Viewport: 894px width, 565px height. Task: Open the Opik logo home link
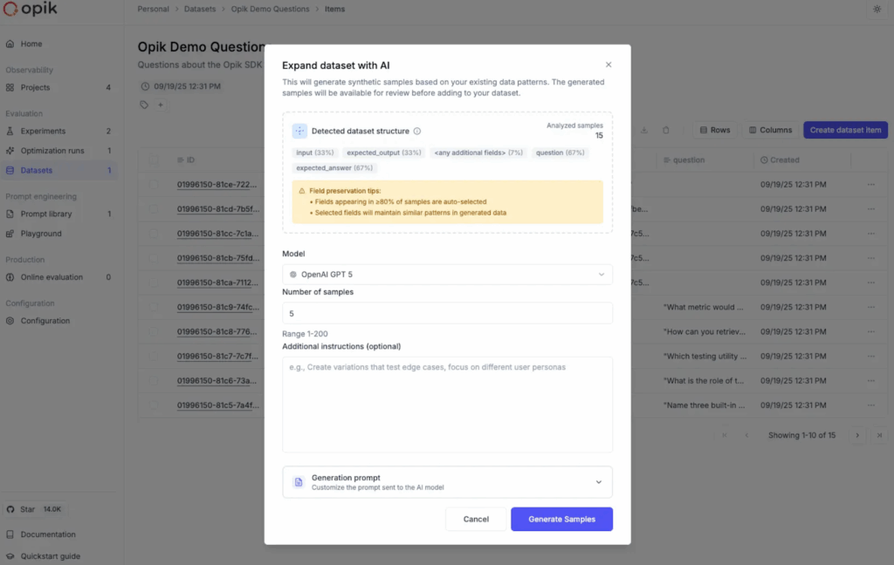tap(35, 10)
